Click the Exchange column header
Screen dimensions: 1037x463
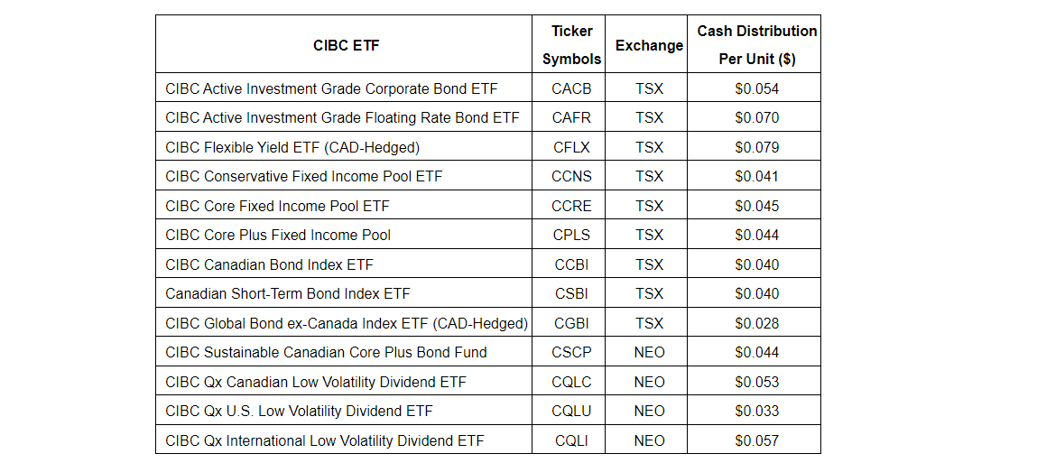pyautogui.click(x=649, y=45)
